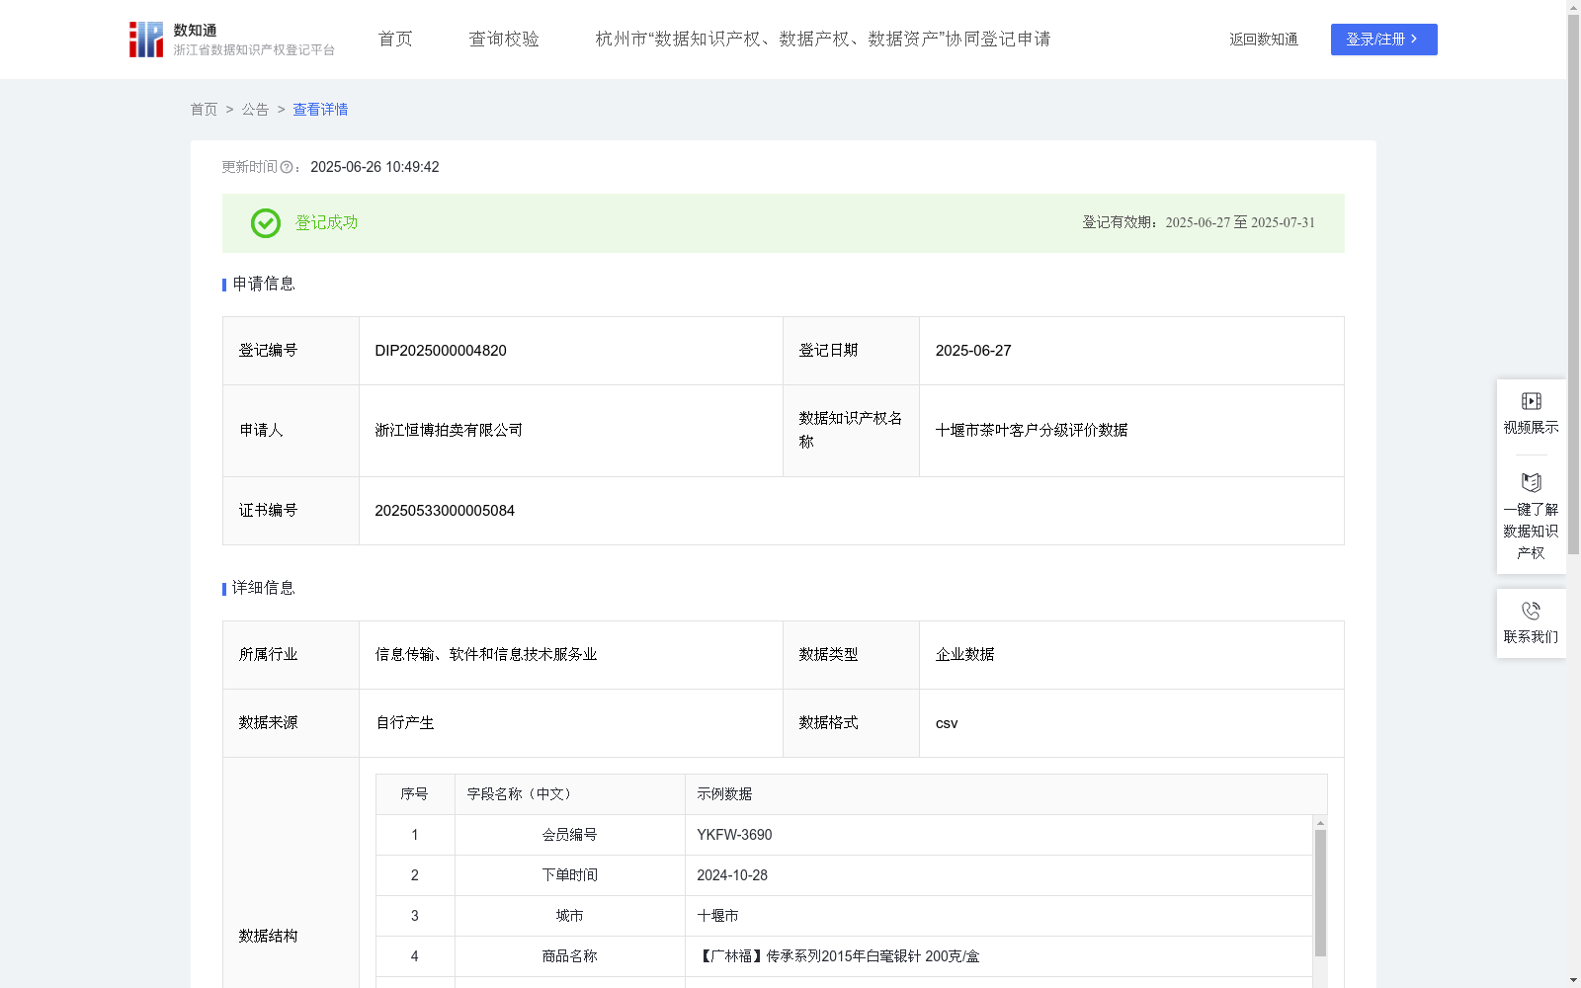The image size is (1581, 988).
Task: Click the 返回数知通 link
Action: pyautogui.click(x=1264, y=40)
